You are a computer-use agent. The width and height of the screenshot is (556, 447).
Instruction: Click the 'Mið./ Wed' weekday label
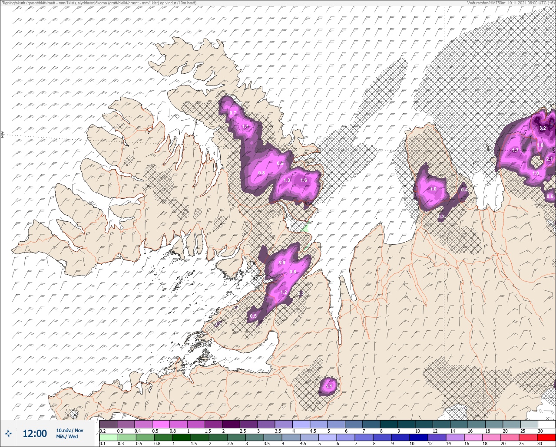point(67,437)
